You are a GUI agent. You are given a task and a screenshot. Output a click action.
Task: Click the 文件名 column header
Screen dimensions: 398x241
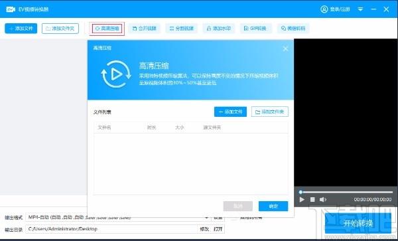[x=104, y=127]
